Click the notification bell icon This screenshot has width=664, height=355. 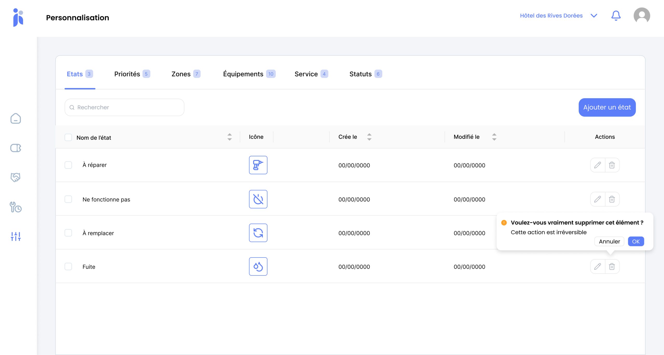[616, 16]
